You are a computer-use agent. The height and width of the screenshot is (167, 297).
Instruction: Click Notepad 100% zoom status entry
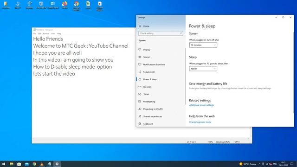pos(210,142)
